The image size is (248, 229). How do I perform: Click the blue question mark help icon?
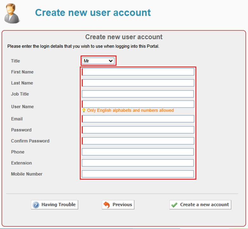(36, 205)
